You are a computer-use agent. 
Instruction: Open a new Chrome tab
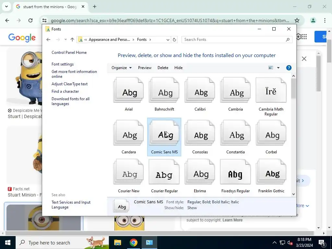click(x=95, y=6)
